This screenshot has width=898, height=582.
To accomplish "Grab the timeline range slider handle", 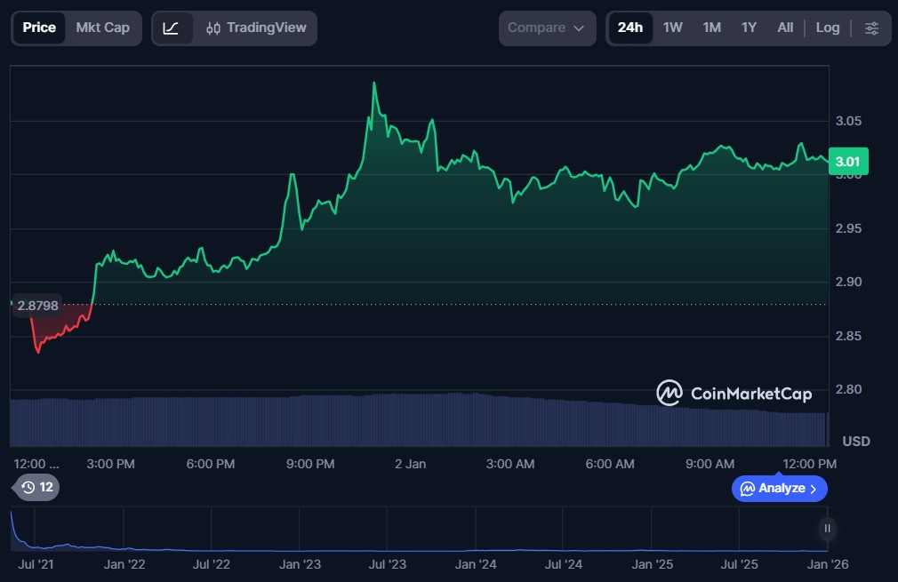I will (827, 529).
